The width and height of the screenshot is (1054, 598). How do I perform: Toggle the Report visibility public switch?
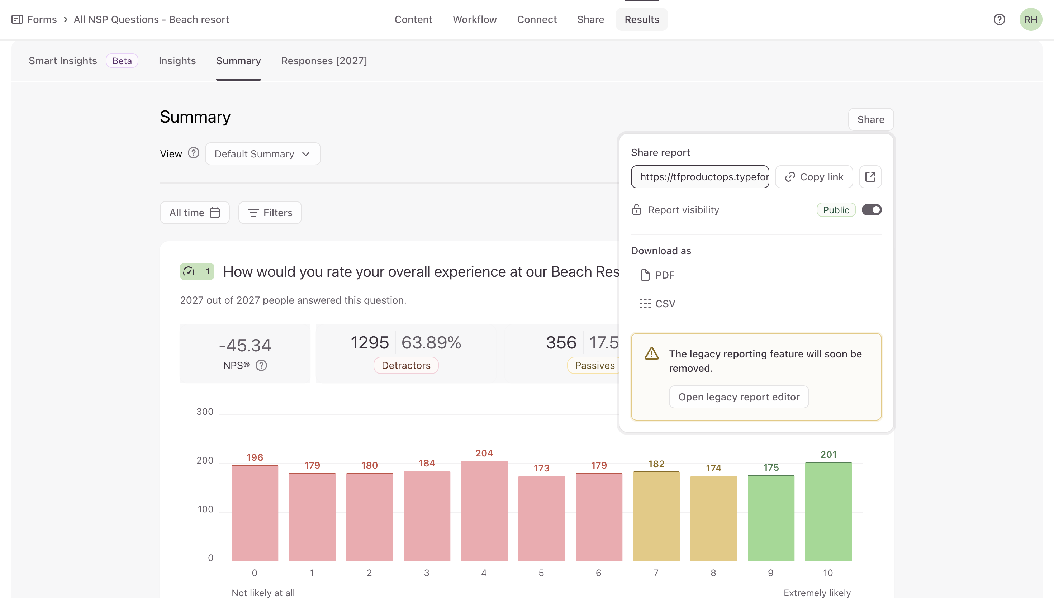point(871,210)
